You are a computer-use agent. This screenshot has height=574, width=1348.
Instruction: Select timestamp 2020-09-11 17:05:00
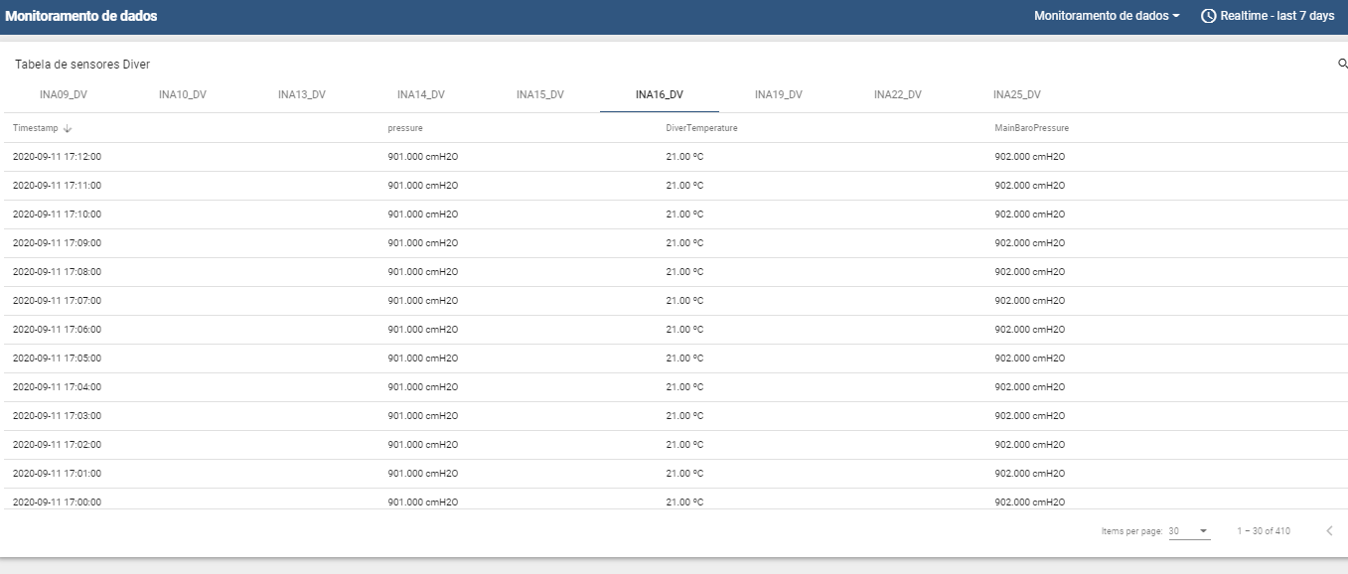pos(57,359)
